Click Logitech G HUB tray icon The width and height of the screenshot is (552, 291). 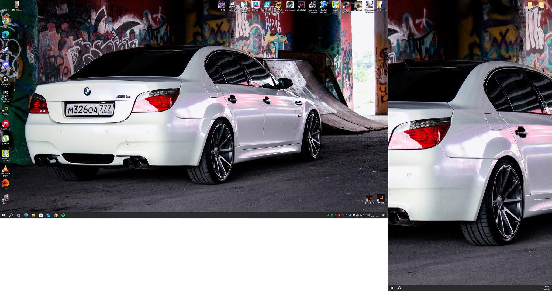point(346,215)
